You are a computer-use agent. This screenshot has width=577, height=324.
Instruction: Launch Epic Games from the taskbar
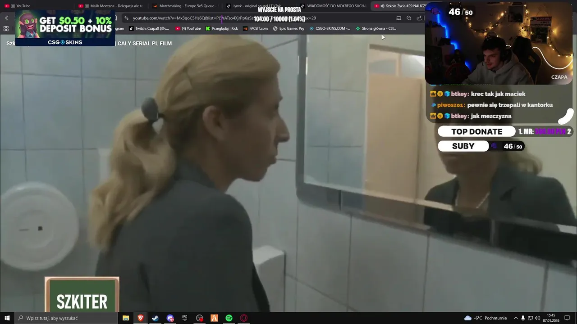click(x=185, y=318)
